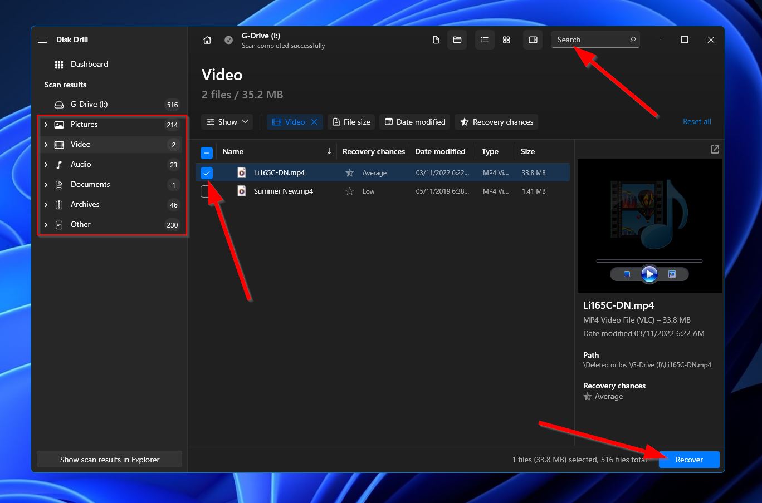Screen dimensions: 762x503
Task: Select Documents in the sidebar
Action: pos(110,185)
